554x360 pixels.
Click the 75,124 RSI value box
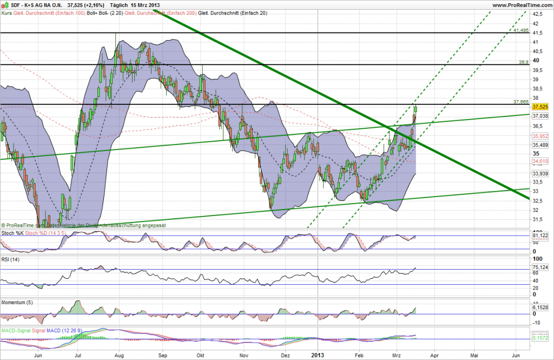[x=540, y=267]
